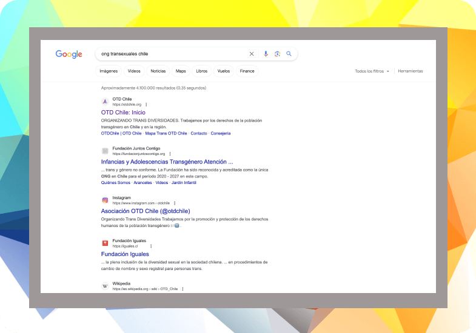
Task: Select the Libros filter
Action: tap(201, 71)
